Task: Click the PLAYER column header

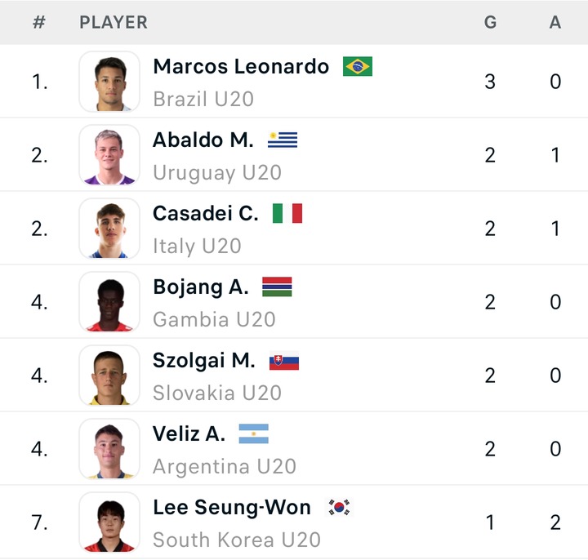Action: point(114,22)
